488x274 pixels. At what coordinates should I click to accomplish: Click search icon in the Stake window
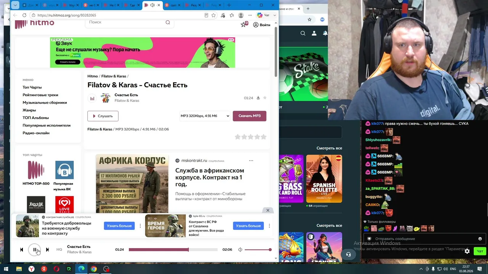303,33
